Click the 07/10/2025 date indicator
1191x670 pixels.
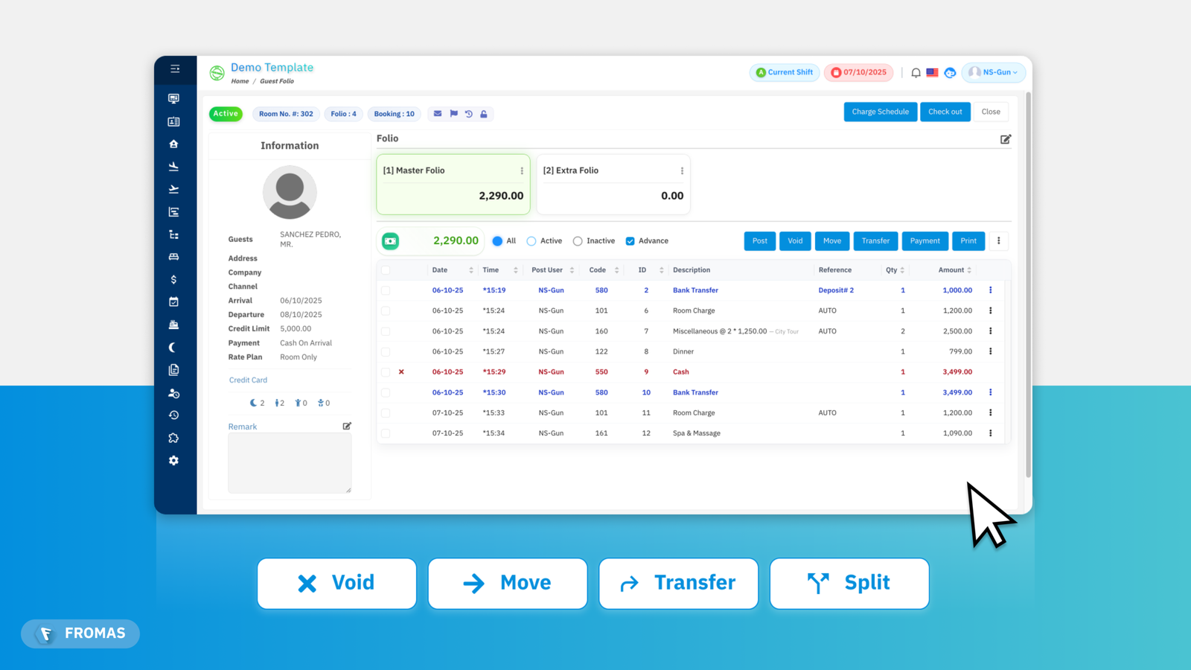point(858,72)
